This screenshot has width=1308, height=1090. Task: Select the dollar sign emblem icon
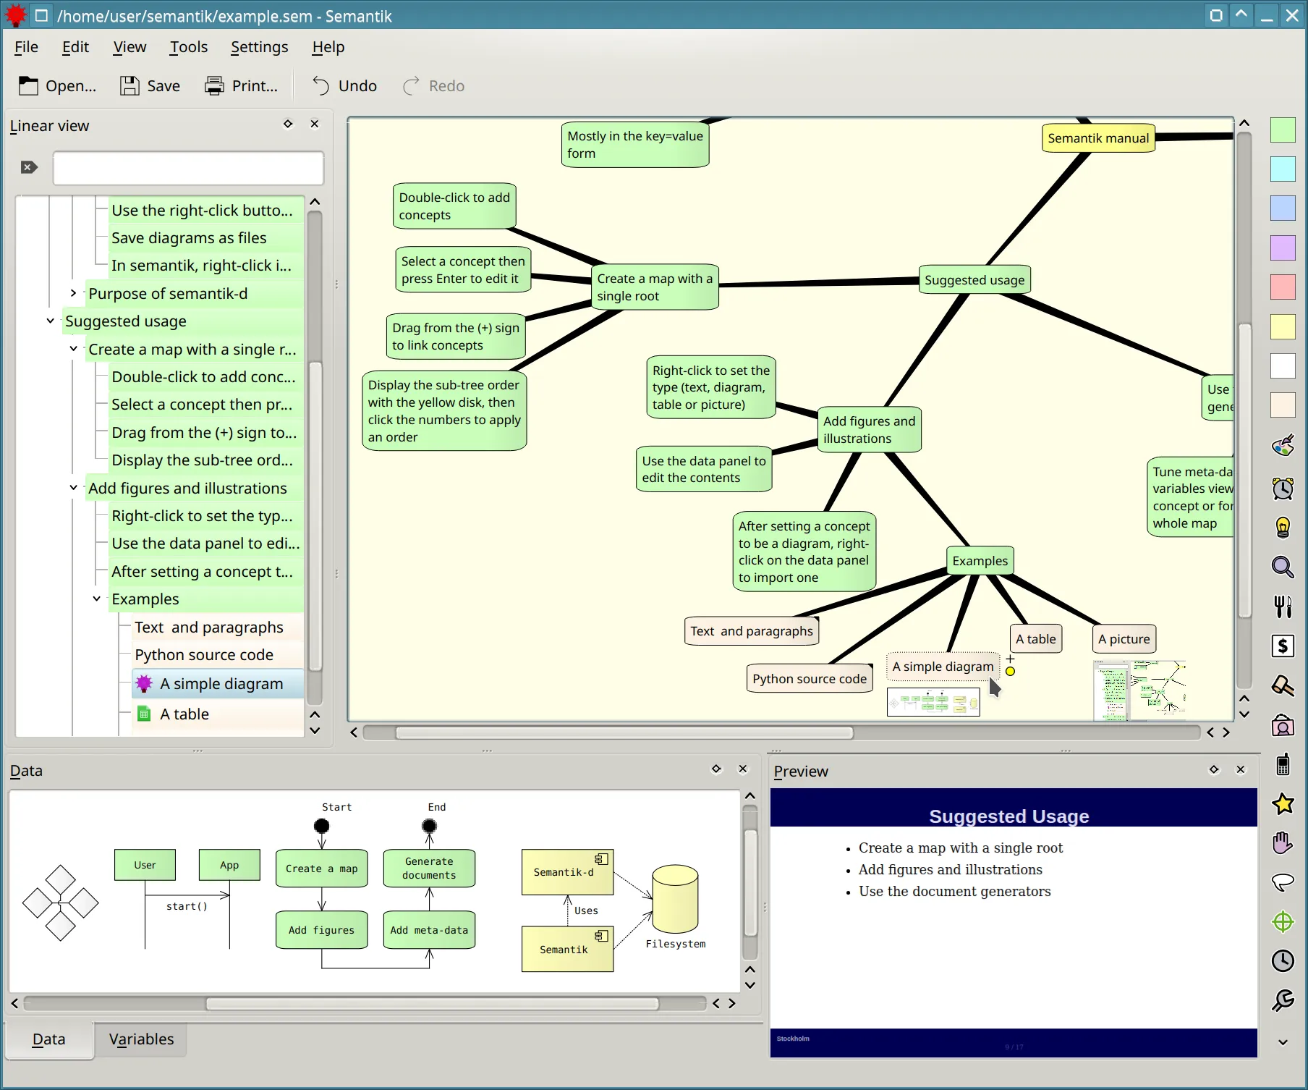[1283, 646]
